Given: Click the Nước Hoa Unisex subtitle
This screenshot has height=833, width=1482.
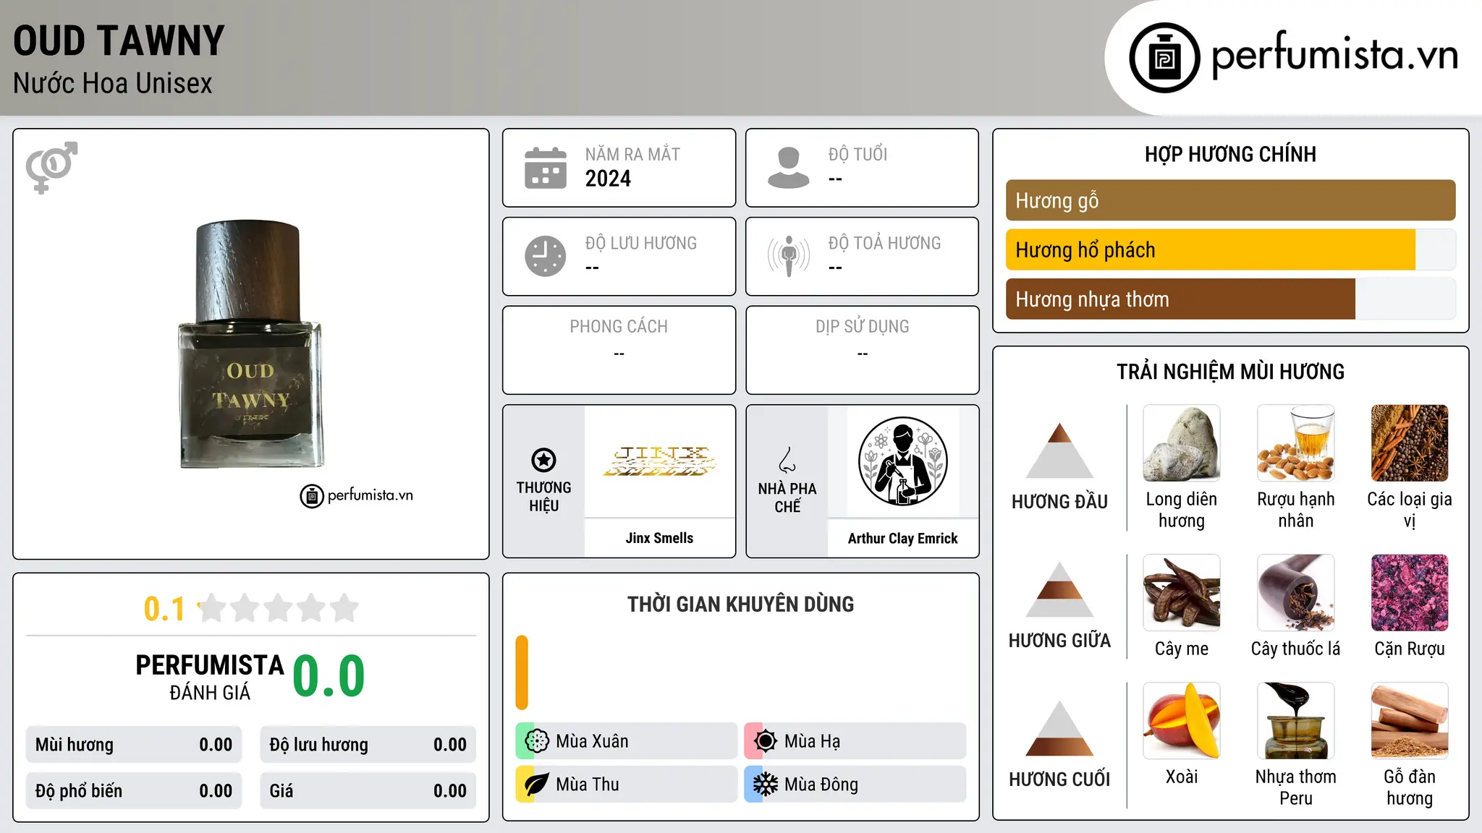Looking at the screenshot, I should coord(113,84).
